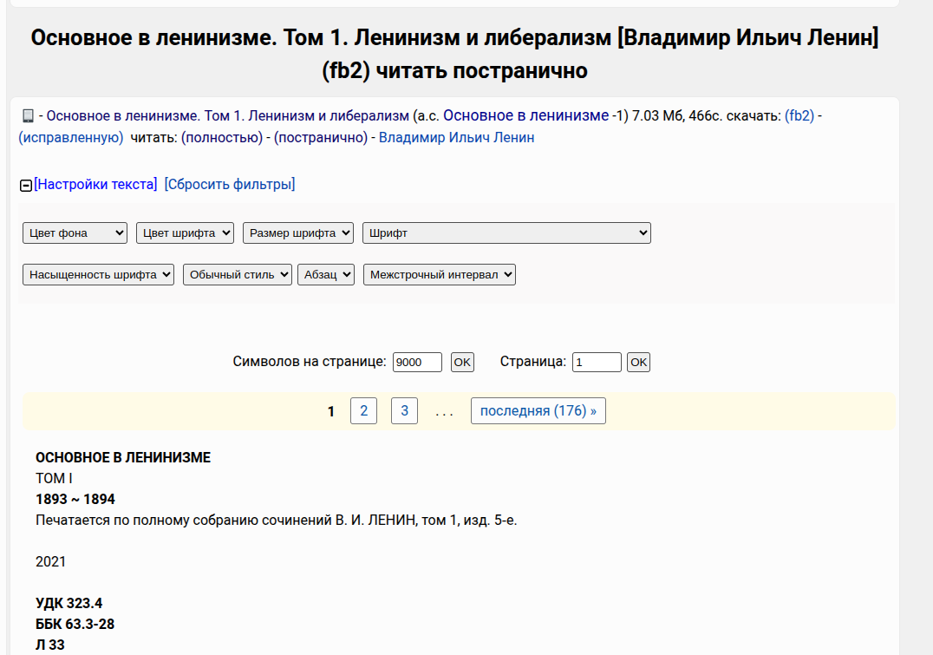The height and width of the screenshot is (655, 933).
Task: Collapse text settings with the minus icon
Action: point(26,185)
